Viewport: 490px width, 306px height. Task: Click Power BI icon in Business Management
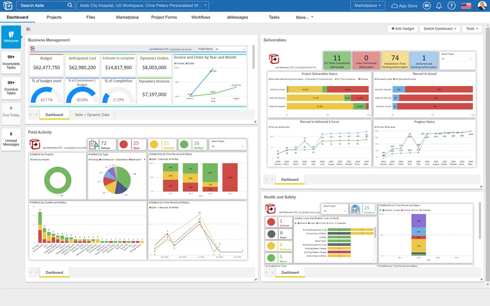tap(33, 48)
